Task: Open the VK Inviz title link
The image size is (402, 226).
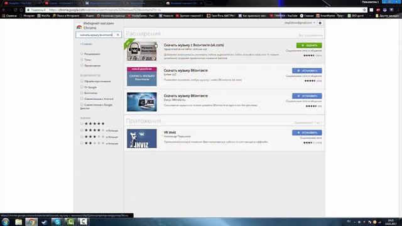Action: click(x=170, y=132)
